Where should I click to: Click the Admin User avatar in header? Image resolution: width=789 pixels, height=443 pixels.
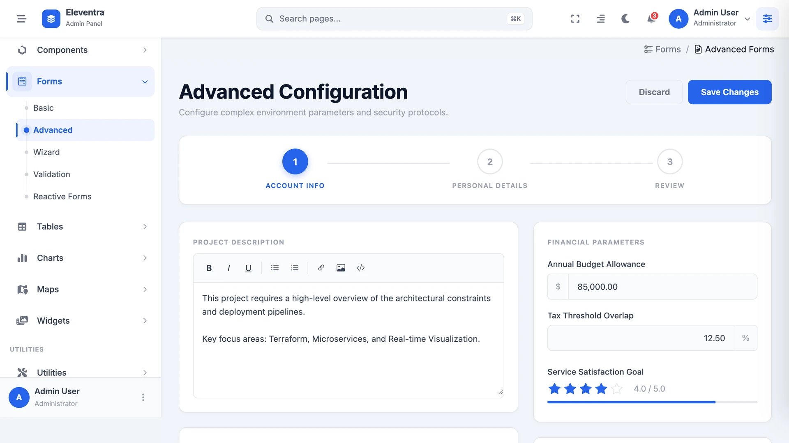[x=678, y=19]
